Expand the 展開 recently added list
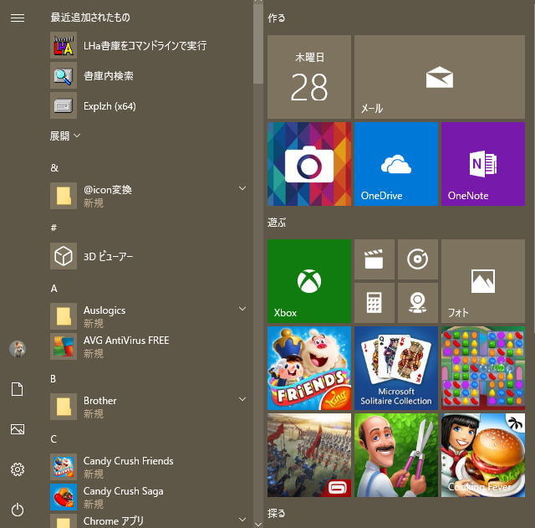 coord(65,136)
